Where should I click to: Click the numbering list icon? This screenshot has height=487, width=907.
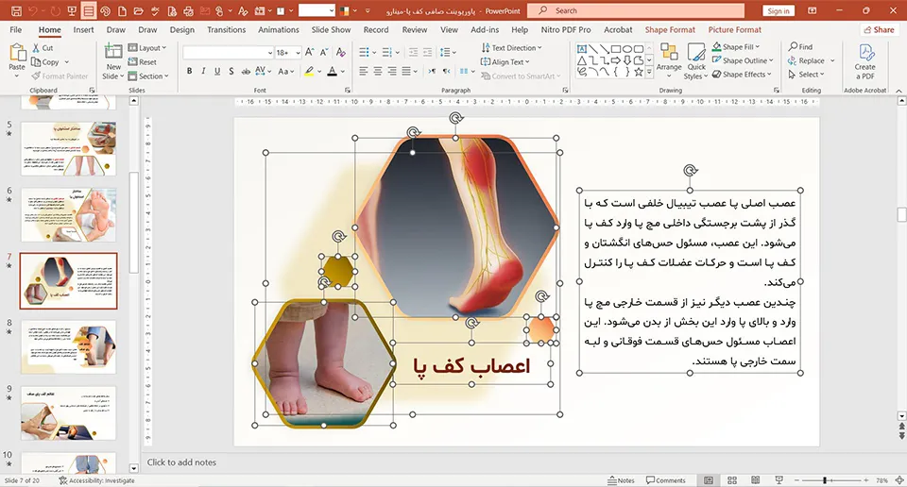coord(387,53)
